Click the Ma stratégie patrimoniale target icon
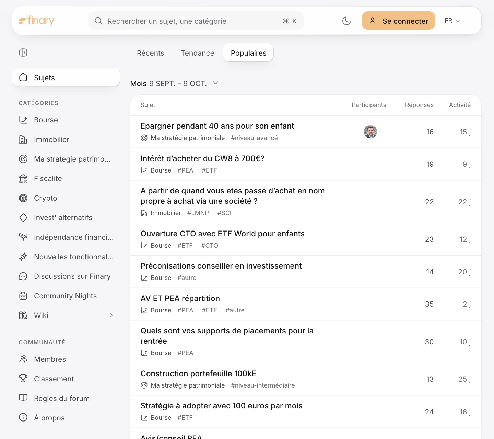The height and width of the screenshot is (439, 494). tap(23, 159)
